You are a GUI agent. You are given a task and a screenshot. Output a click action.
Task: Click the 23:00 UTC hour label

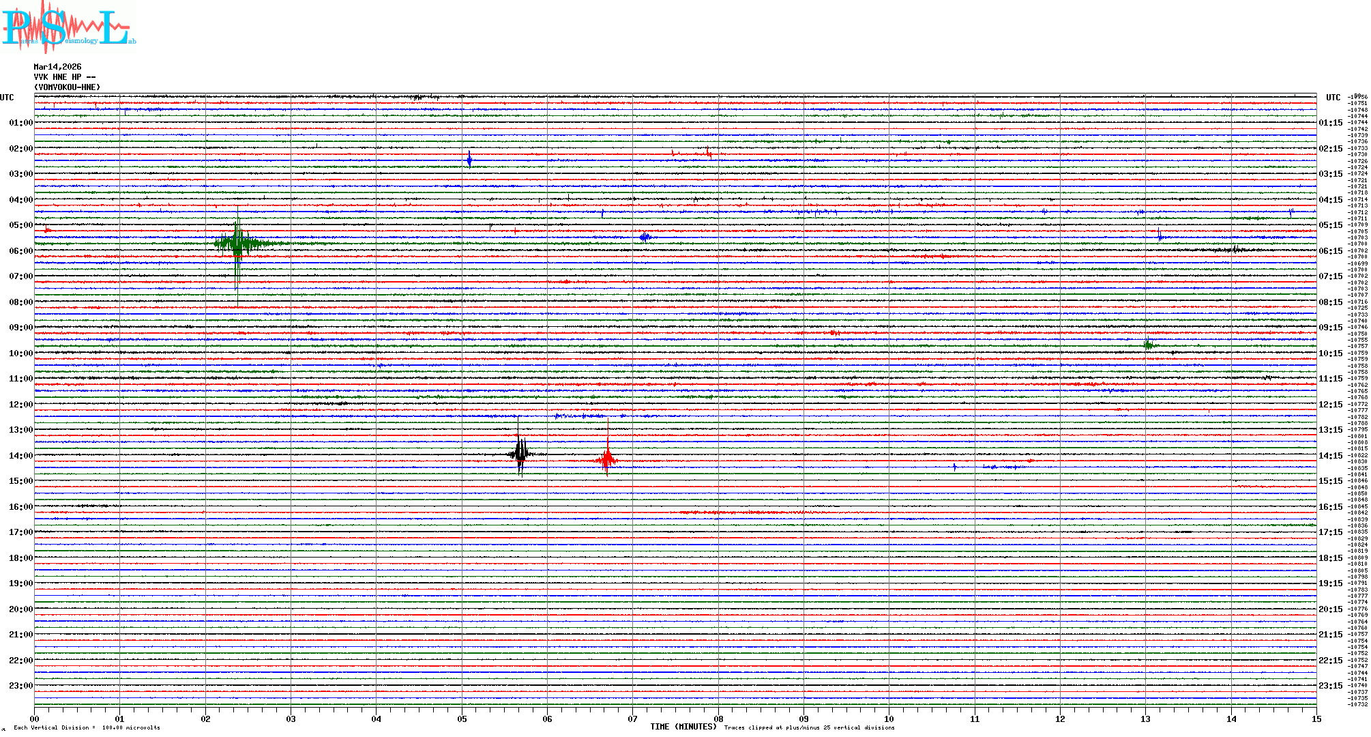point(20,686)
